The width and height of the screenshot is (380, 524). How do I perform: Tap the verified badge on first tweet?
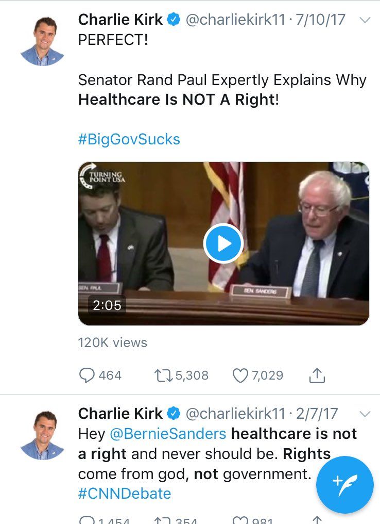[174, 21]
